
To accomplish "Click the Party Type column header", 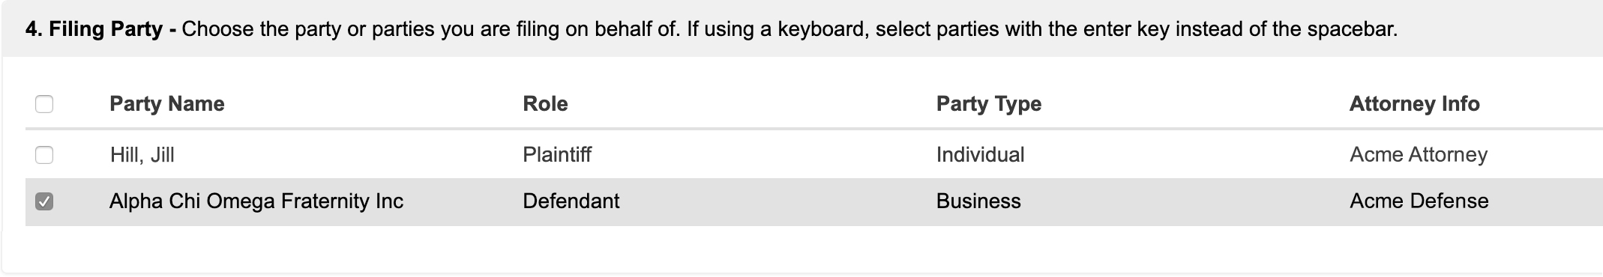I will [x=988, y=103].
